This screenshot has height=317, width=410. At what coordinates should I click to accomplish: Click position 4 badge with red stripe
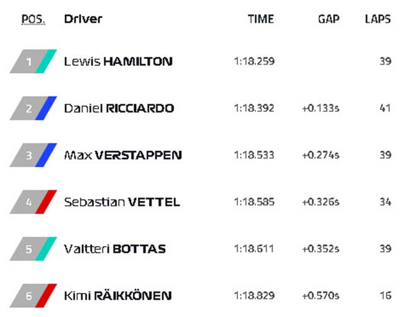coord(33,201)
